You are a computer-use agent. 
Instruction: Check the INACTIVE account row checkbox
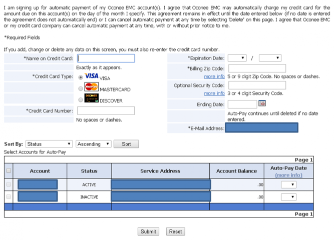(9, 196)
